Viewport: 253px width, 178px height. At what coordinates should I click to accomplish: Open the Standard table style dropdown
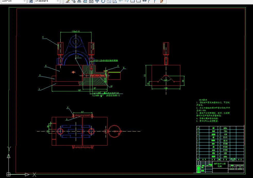[x=47, y=1]
